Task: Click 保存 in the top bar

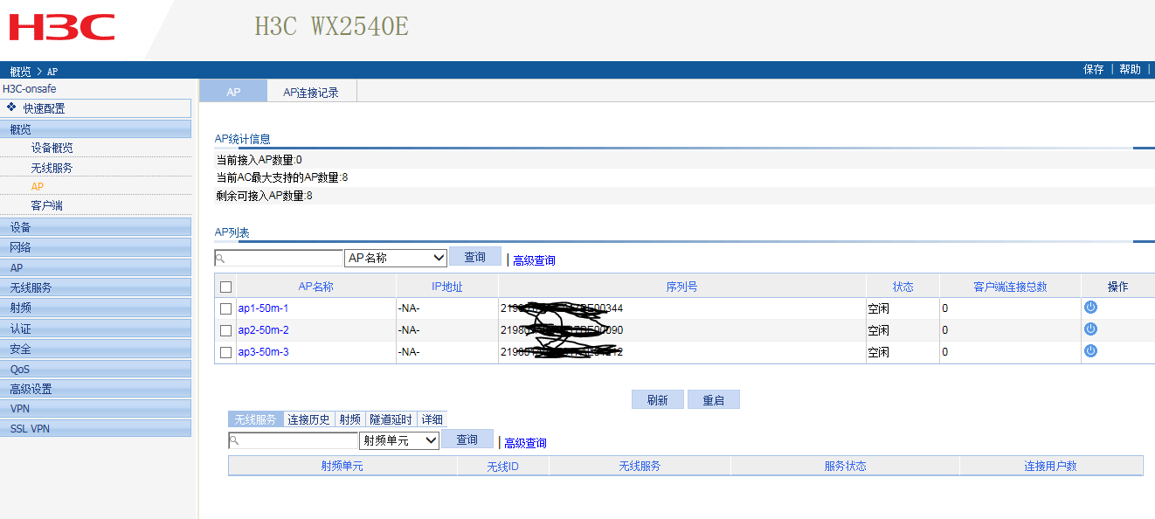Action: (x=1094, y=70)
